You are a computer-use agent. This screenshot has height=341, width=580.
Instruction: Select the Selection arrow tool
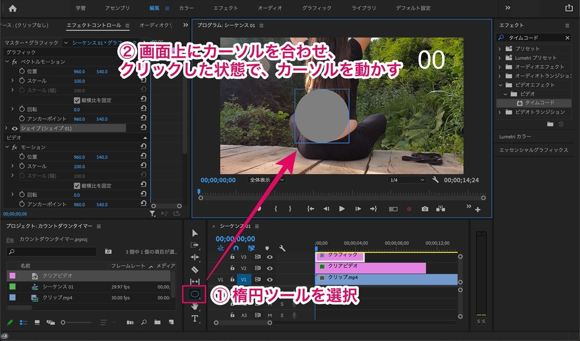coord(195,233)
